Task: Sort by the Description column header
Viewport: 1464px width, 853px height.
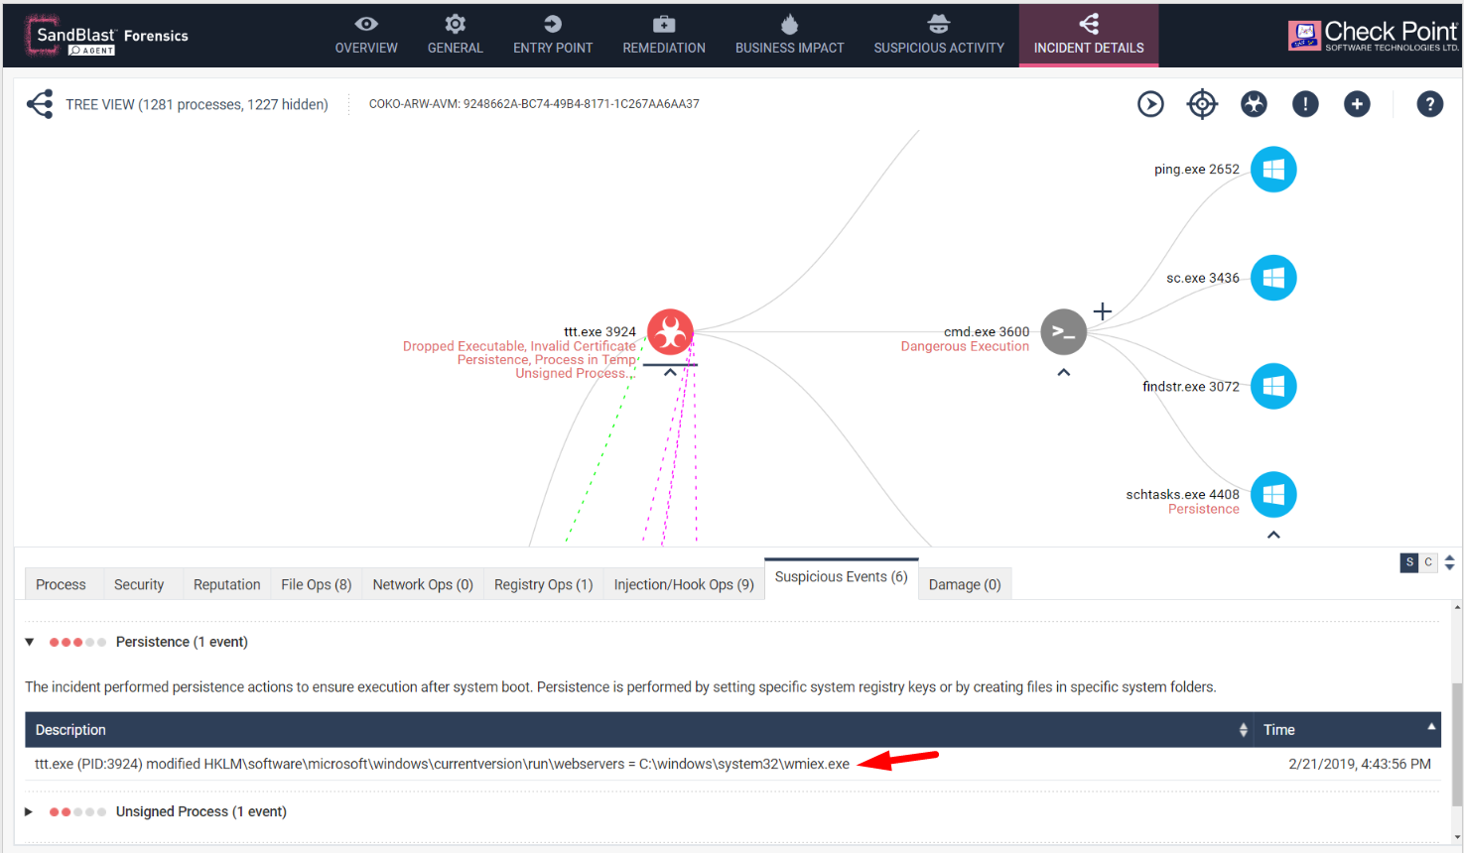Action: tap(639, 729)
